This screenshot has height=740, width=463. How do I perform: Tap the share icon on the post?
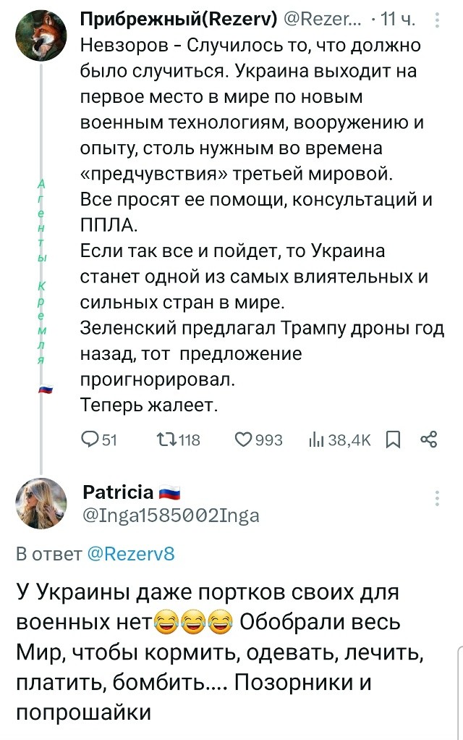(x=428, y=440)
